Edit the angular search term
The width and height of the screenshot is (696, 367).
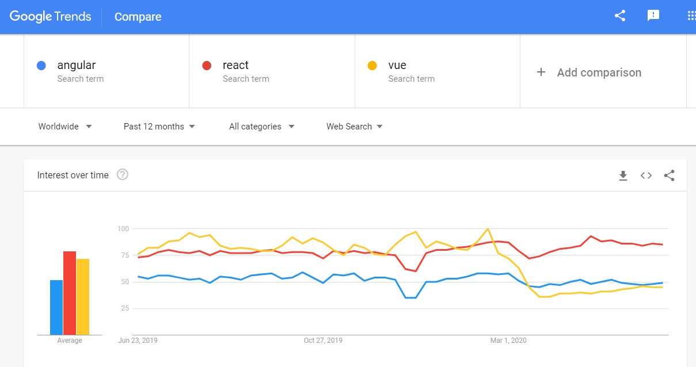click(x=77, y=66)
